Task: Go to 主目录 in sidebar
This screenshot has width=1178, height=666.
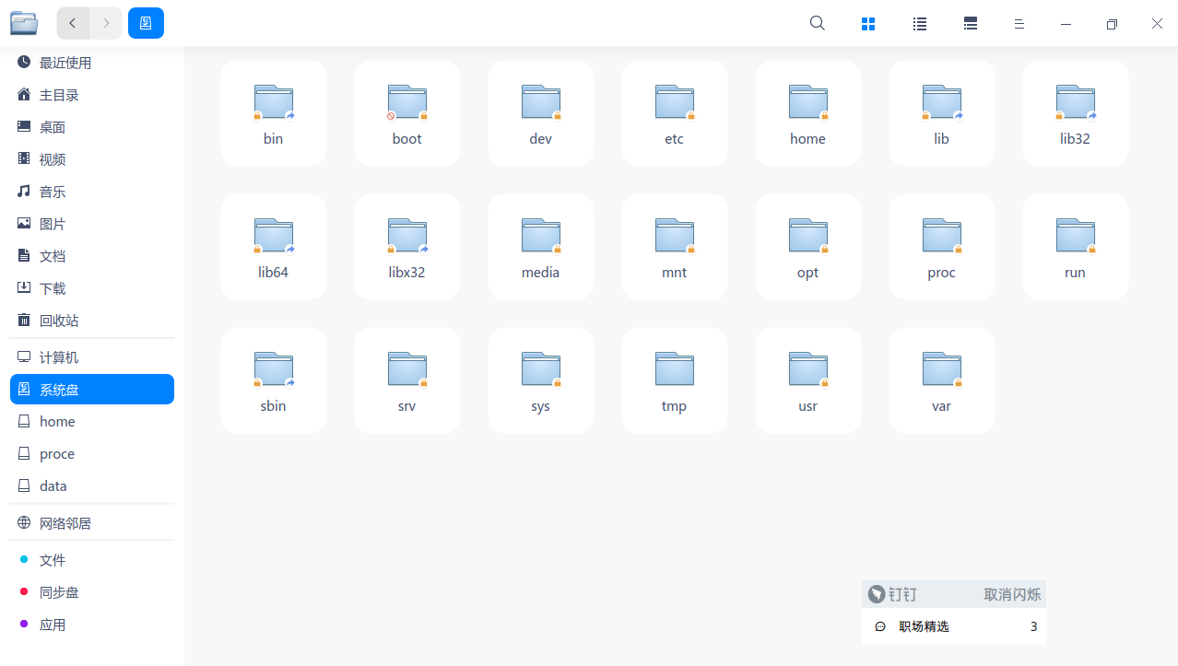Action: tap(92, 95)
